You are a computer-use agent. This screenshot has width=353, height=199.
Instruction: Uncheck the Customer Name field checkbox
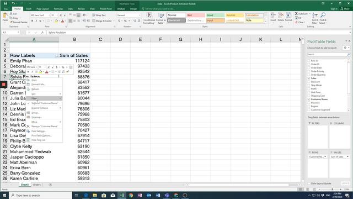click(x=309, y=99)
